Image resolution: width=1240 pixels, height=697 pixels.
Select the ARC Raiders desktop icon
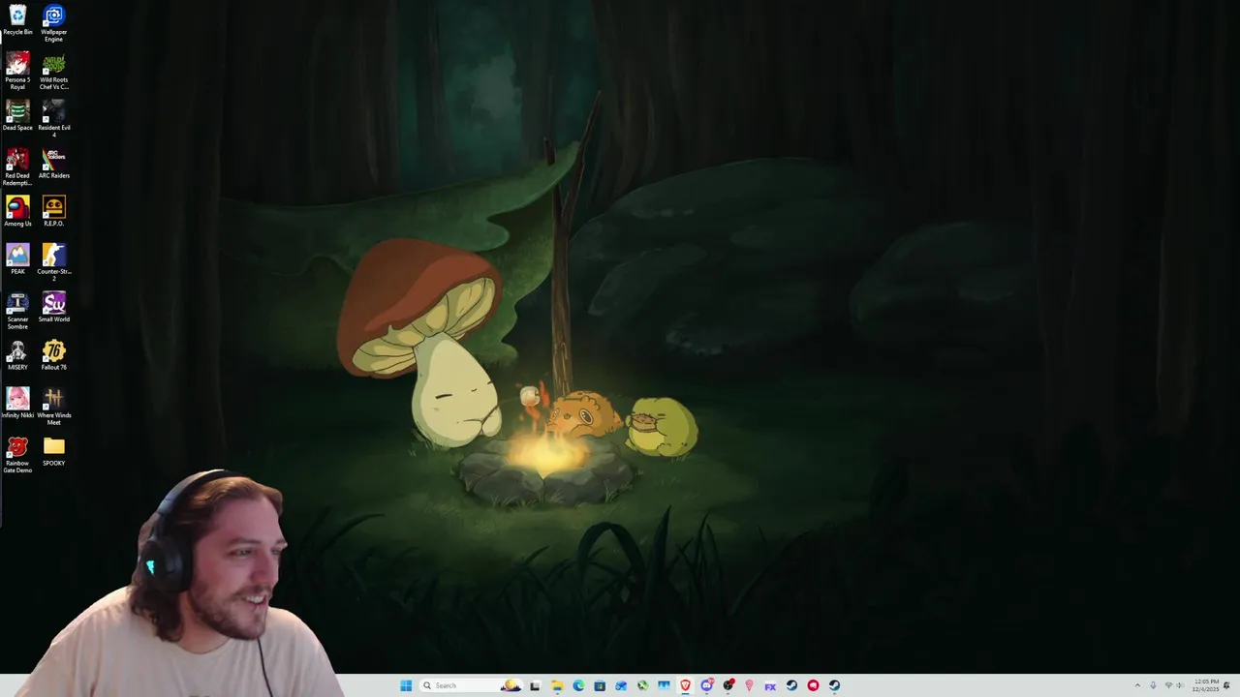pos(53,163)
